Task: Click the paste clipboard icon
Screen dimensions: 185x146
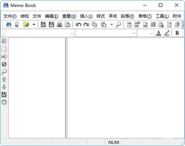Action: pyautogui.click(x=104, y=25)
